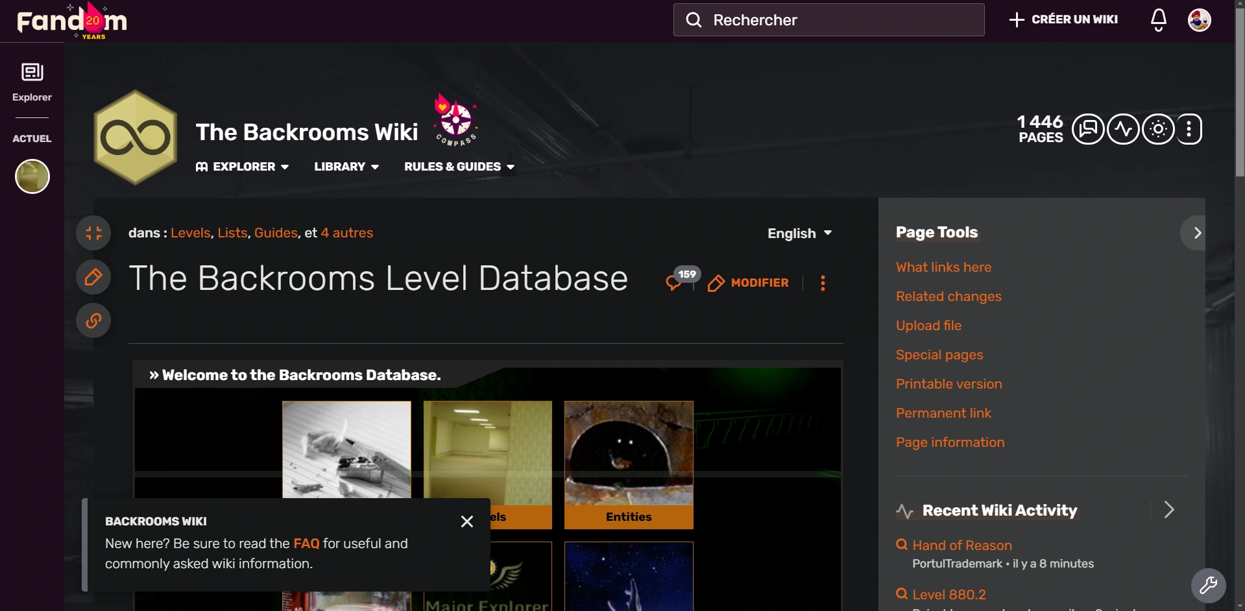This screenshot has width=1245, height=611.
Task: Open the wrench quick-tools icon bottom right
Action: tap(1208, 586)
